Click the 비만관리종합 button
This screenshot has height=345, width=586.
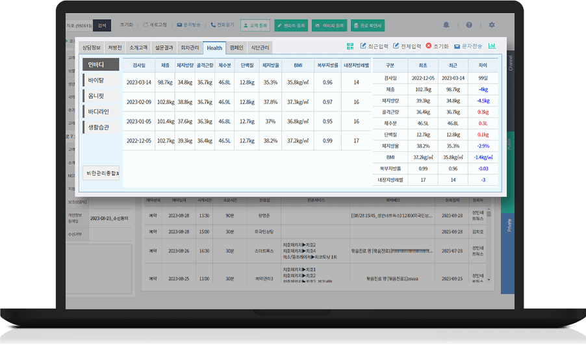[101, 173]
